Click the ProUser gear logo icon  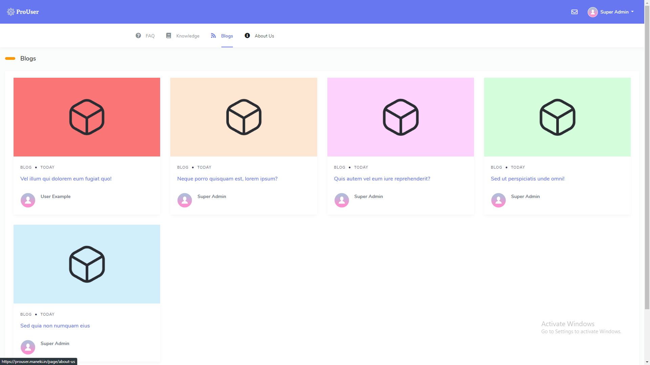pos(10,12)
